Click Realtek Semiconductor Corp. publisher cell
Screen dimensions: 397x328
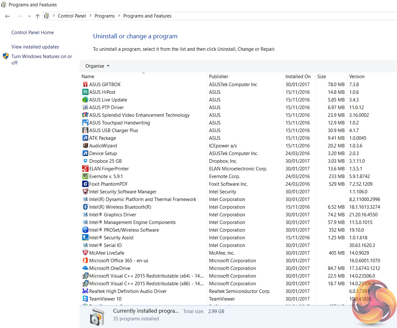point(240,291)
